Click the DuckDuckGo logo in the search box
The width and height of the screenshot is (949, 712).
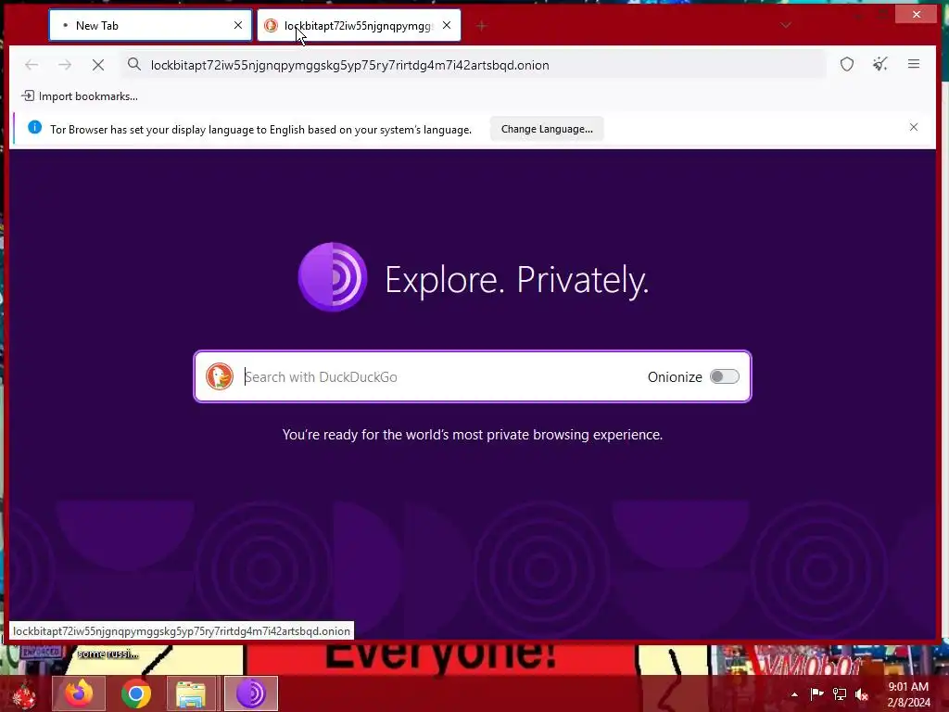(220, 376)
